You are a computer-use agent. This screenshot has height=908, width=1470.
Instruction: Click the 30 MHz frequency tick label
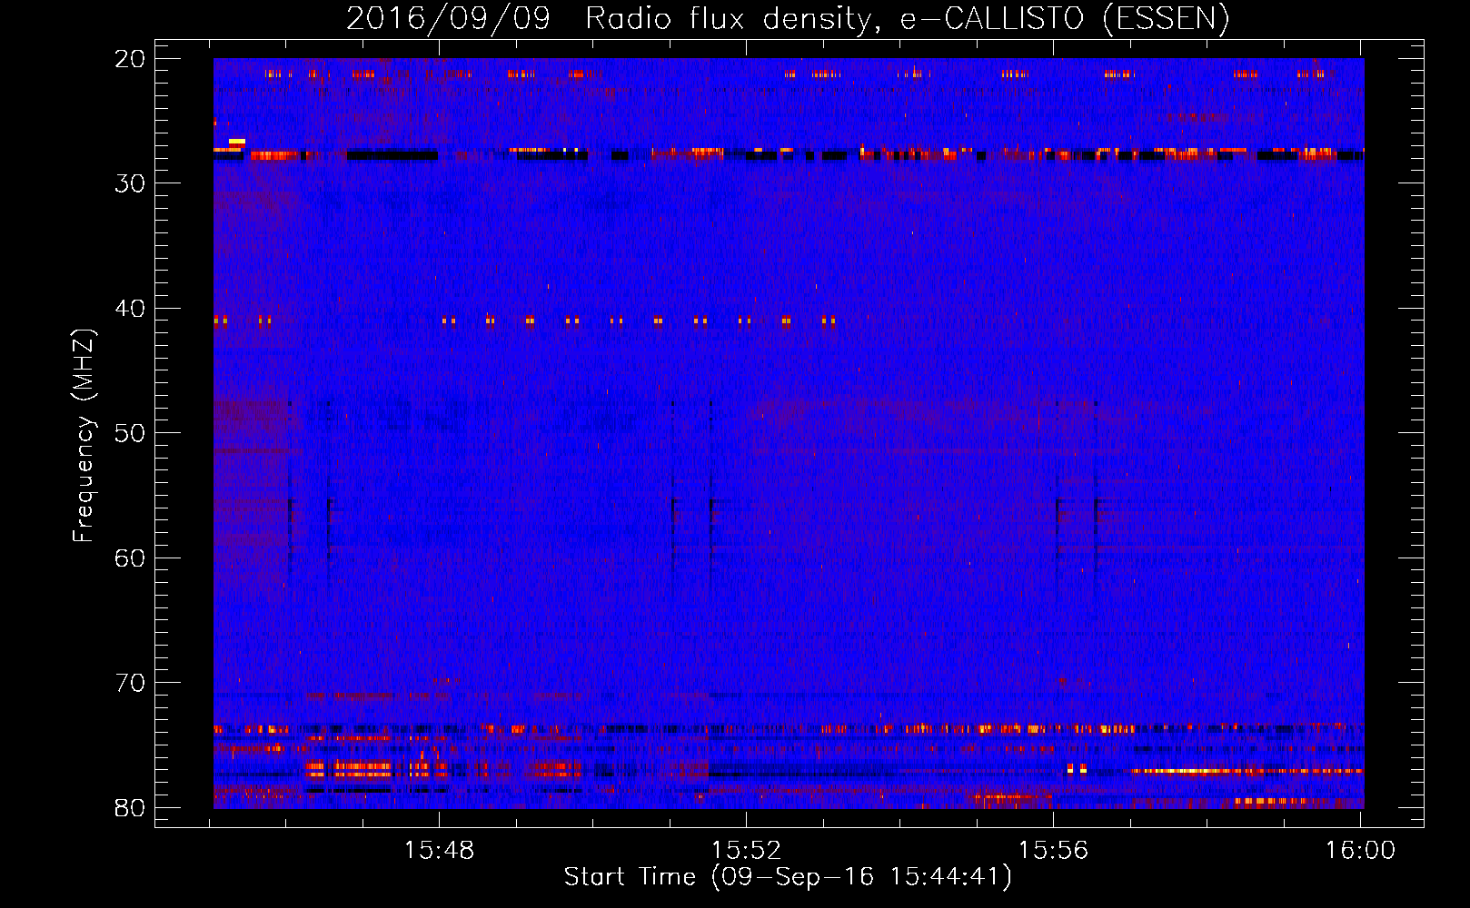(131, 183)
